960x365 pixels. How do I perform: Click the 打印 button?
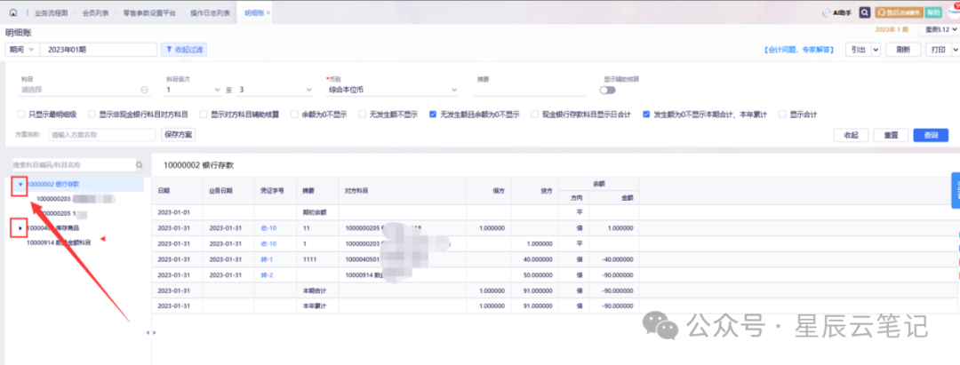coord(938,50)
